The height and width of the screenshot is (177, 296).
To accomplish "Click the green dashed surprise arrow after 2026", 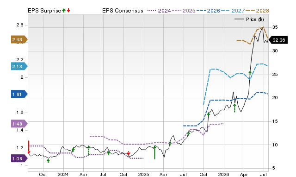I will click(x=234, y=108).
